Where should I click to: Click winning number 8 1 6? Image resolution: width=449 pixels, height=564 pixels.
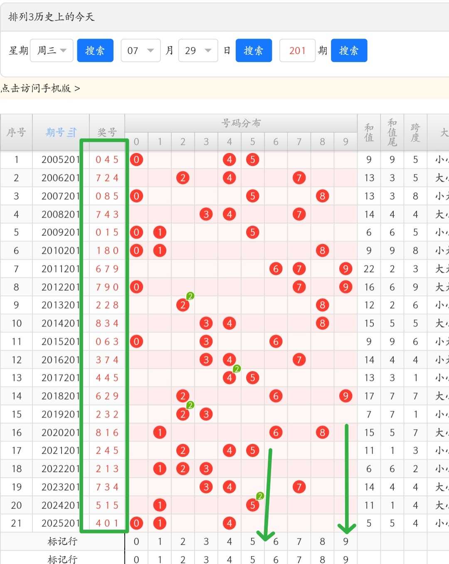coord(107,433)
